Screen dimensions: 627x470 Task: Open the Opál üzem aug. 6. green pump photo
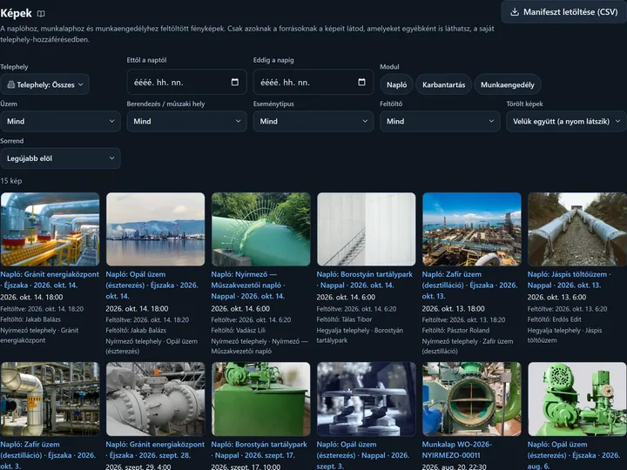tap(577, 399)
